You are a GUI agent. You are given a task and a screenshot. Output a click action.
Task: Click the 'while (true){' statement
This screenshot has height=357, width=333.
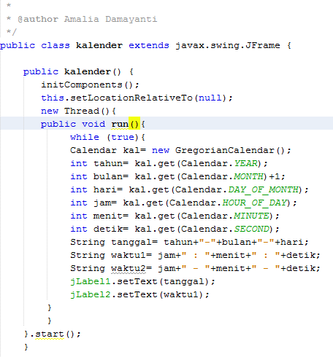(107, 137)
